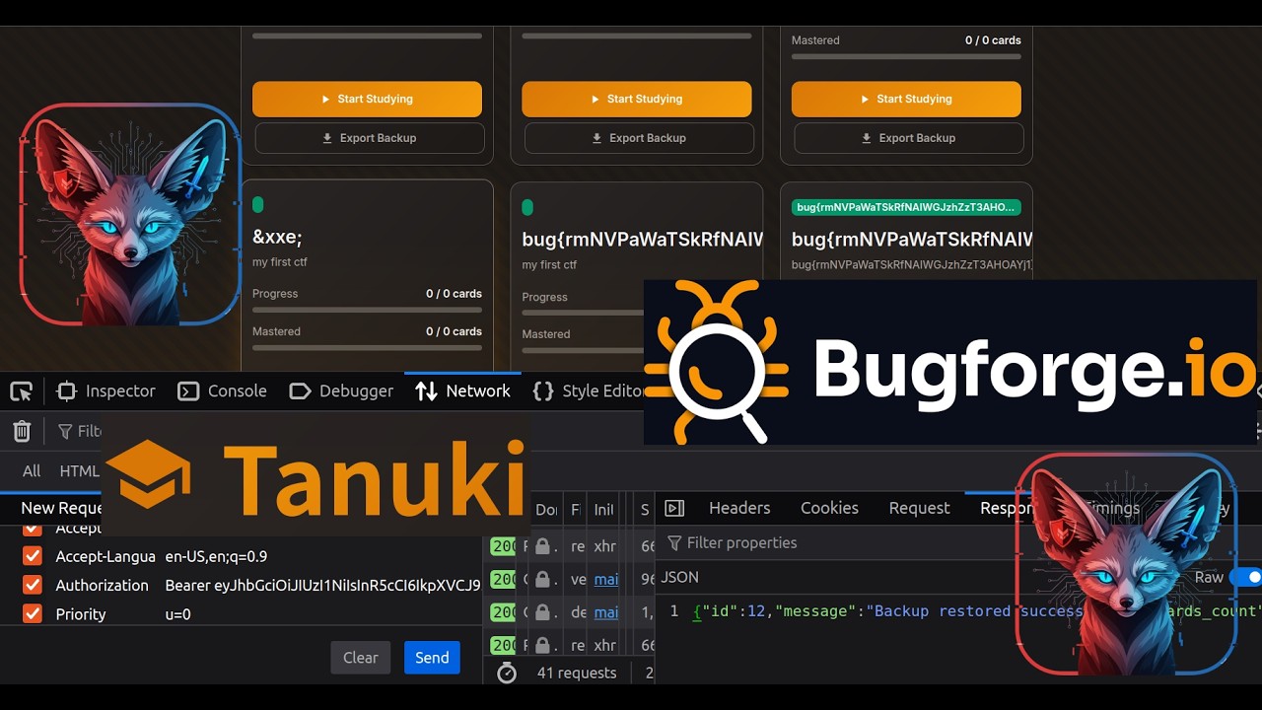1262x710 pixels.
Task: Click the green bug{rmNV... tag badge
Action: [906, 207]
